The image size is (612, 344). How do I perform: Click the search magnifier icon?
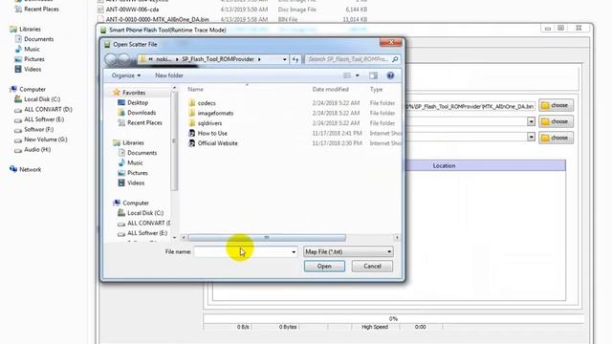395,59
